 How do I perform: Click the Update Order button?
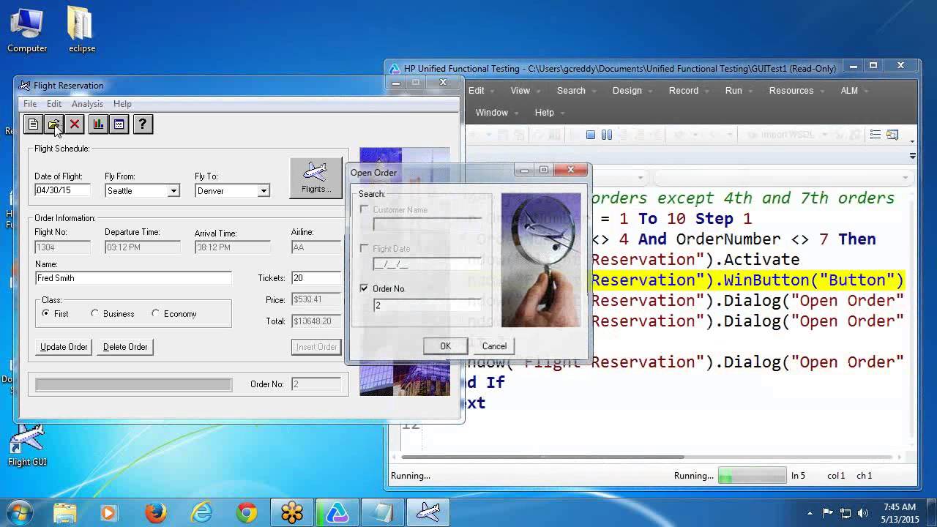(64, 347)
